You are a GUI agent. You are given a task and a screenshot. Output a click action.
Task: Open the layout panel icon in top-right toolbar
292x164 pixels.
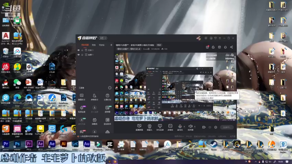coord(219,47)
